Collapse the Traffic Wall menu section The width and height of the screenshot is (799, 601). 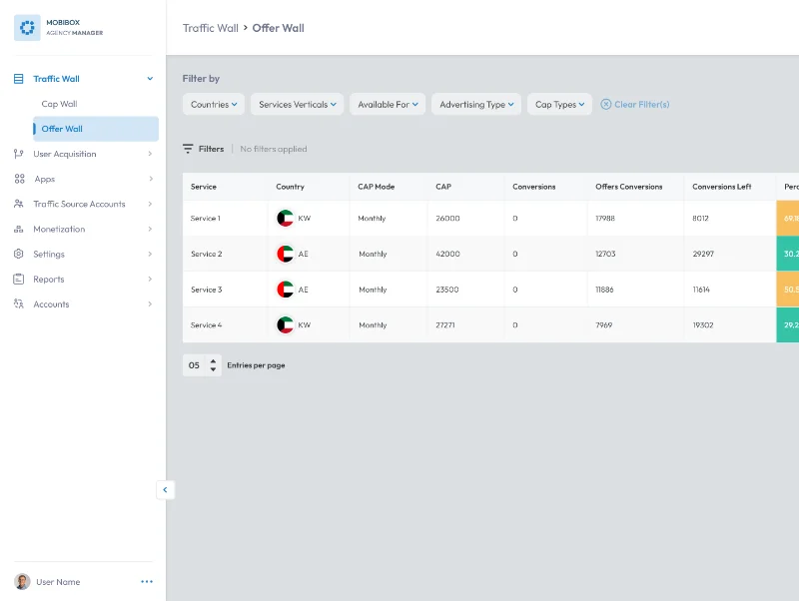tap(150, 78)
